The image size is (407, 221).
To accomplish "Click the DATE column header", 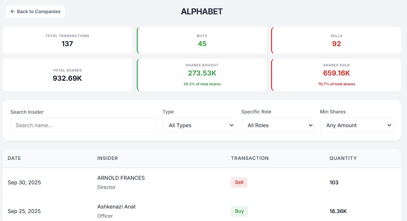I will (x=14, y=158).
